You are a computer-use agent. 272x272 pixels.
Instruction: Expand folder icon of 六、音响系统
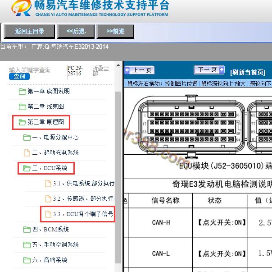[x=27, y=260]
